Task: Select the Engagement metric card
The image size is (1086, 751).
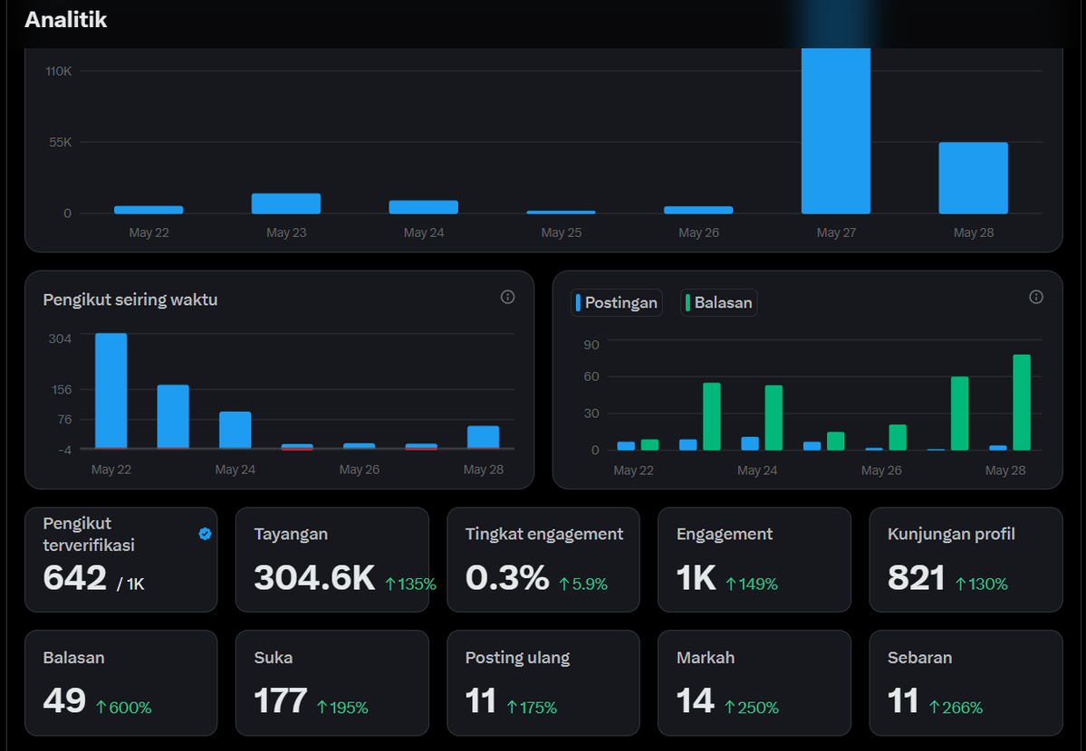Action: pyautogui.click(x=754, y=560)
